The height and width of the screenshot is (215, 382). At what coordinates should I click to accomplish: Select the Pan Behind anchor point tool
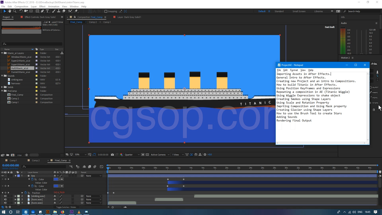pos(31,11)
